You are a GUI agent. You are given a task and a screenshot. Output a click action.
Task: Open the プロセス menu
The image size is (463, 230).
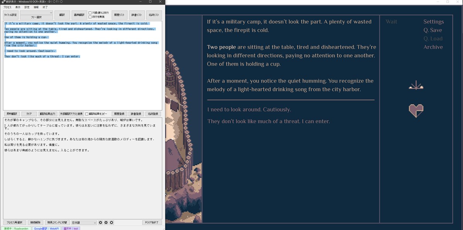pyautogui.click(x=8, y=7)
